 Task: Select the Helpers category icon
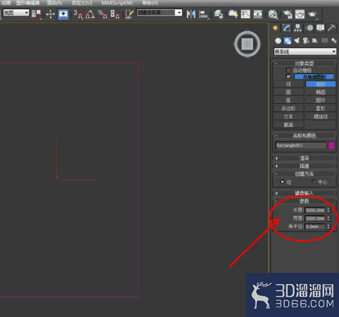pos(315,40)
